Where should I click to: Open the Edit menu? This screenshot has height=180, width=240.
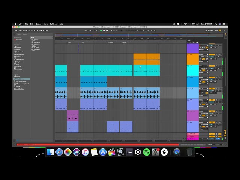pyautogui.click(x=32, y=24)
